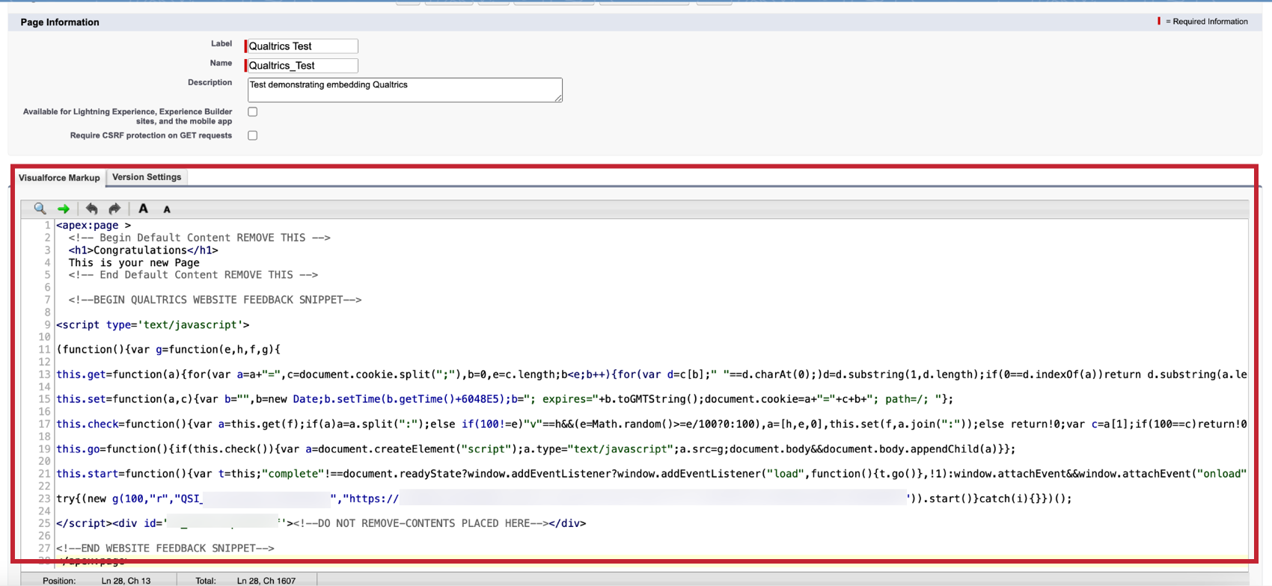Increase editor font size with large A

coord(144,209)
